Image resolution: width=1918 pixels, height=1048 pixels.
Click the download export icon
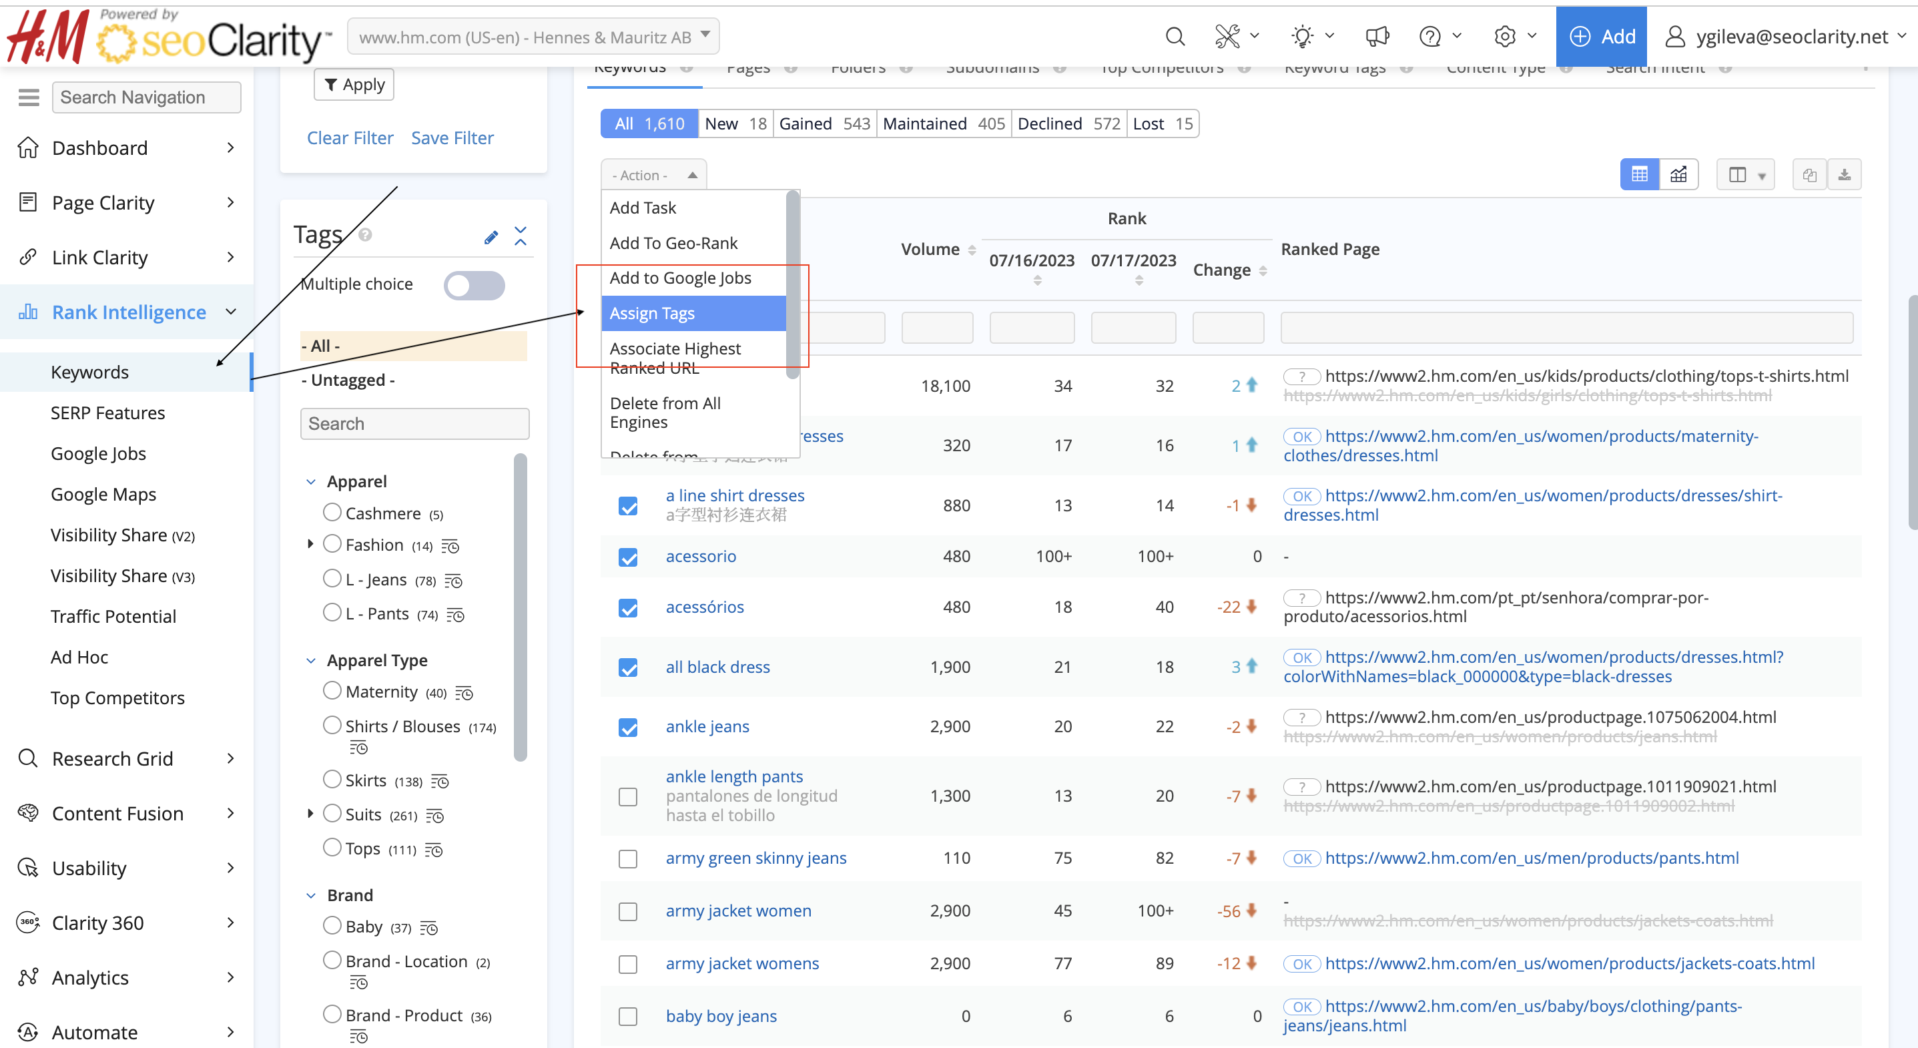(x=1845, y=175)
